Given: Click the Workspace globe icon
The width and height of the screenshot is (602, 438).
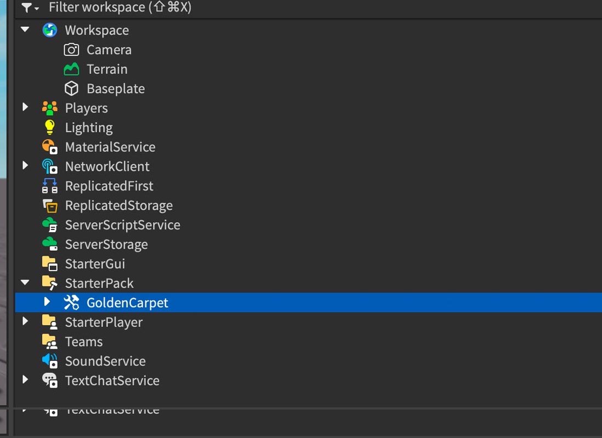Looking at the screenshot, I should (x=49, y=30).
